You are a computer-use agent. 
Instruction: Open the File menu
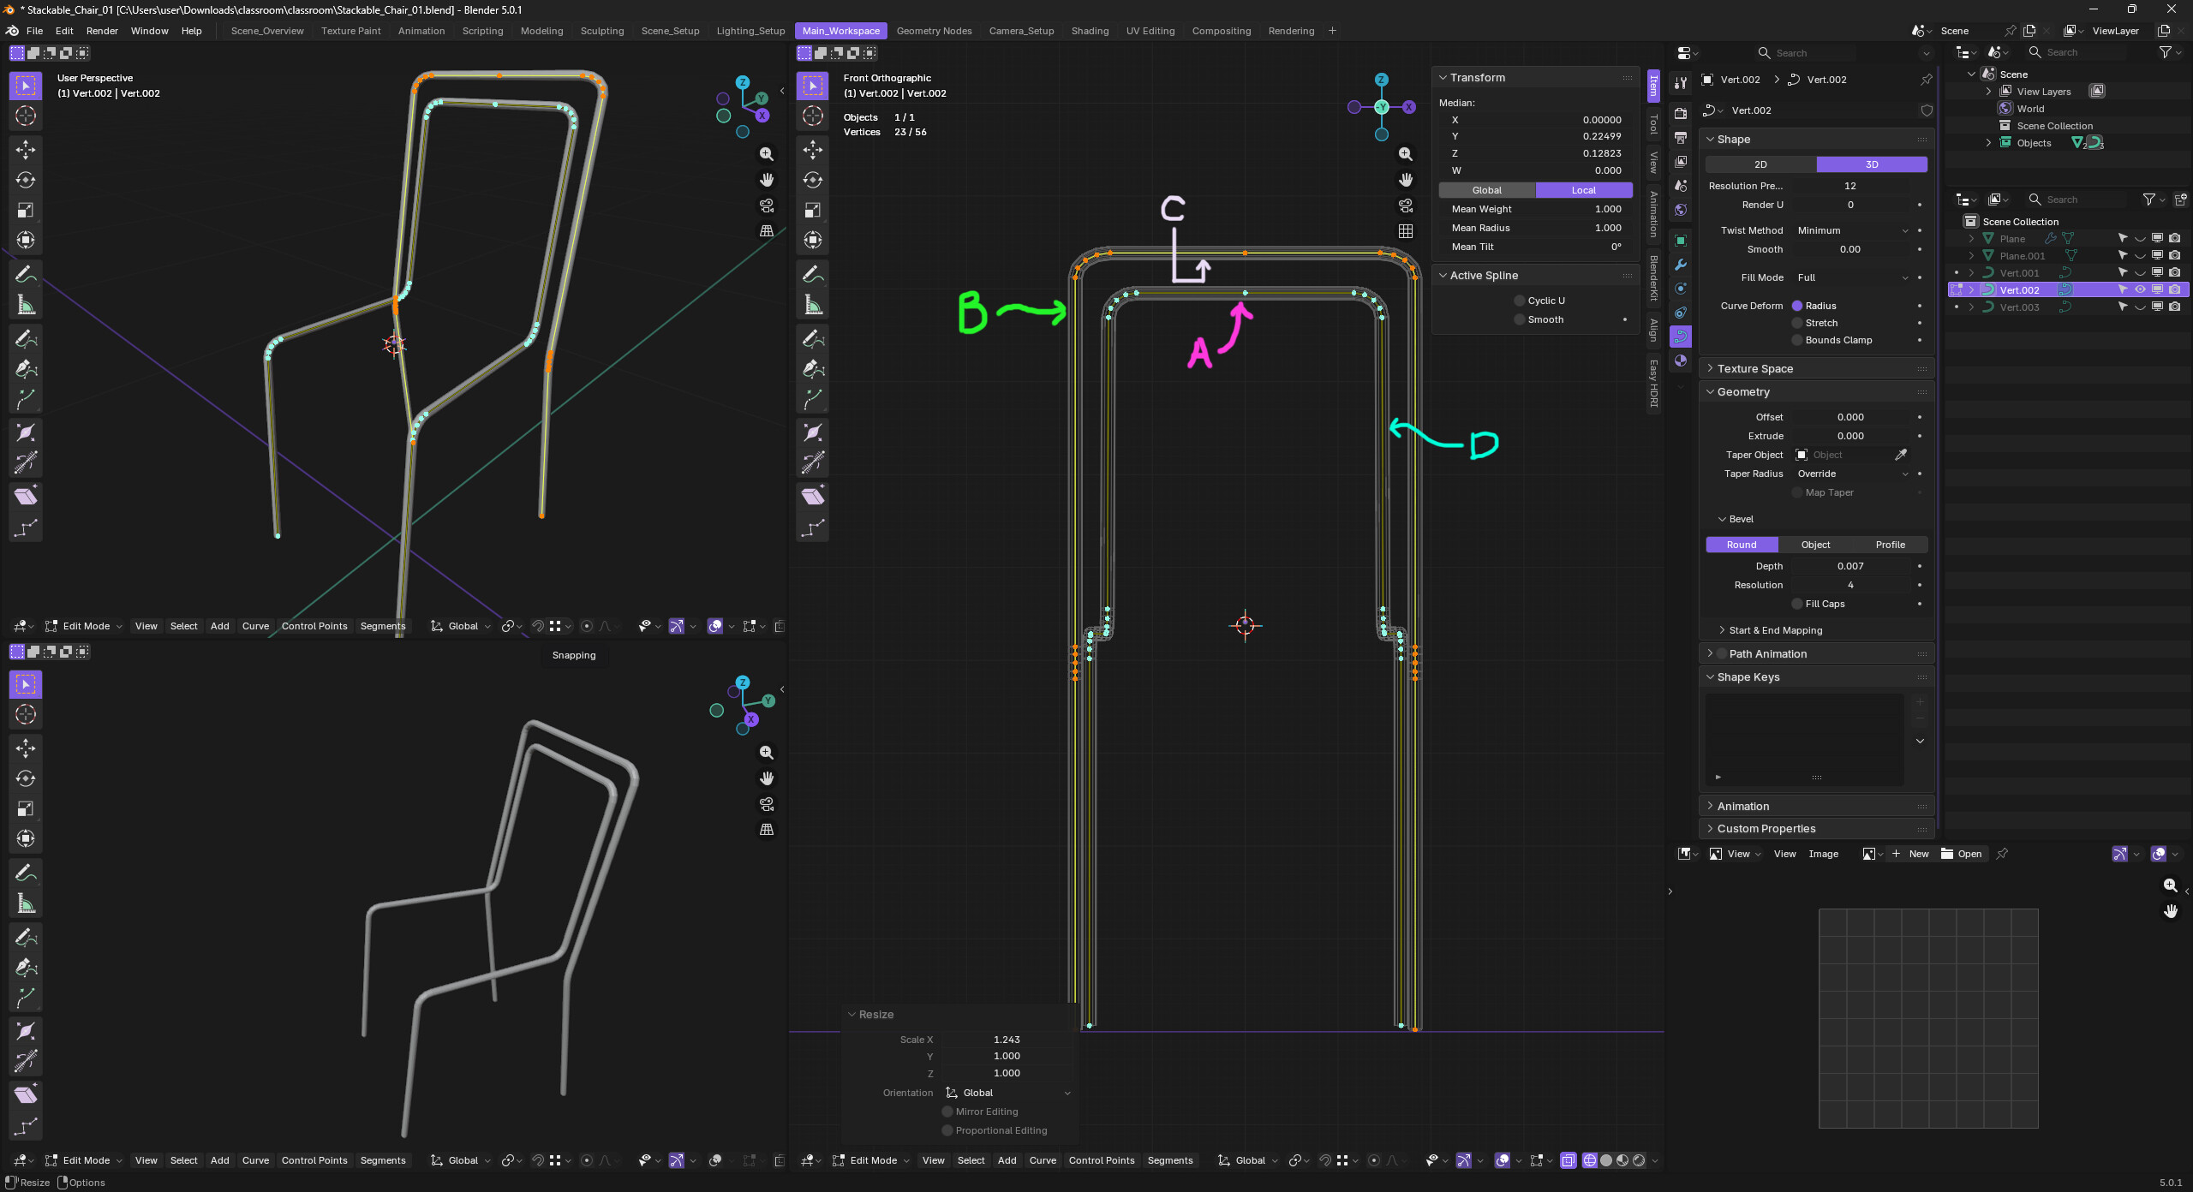pyautogui.click(x=34, y=31)
